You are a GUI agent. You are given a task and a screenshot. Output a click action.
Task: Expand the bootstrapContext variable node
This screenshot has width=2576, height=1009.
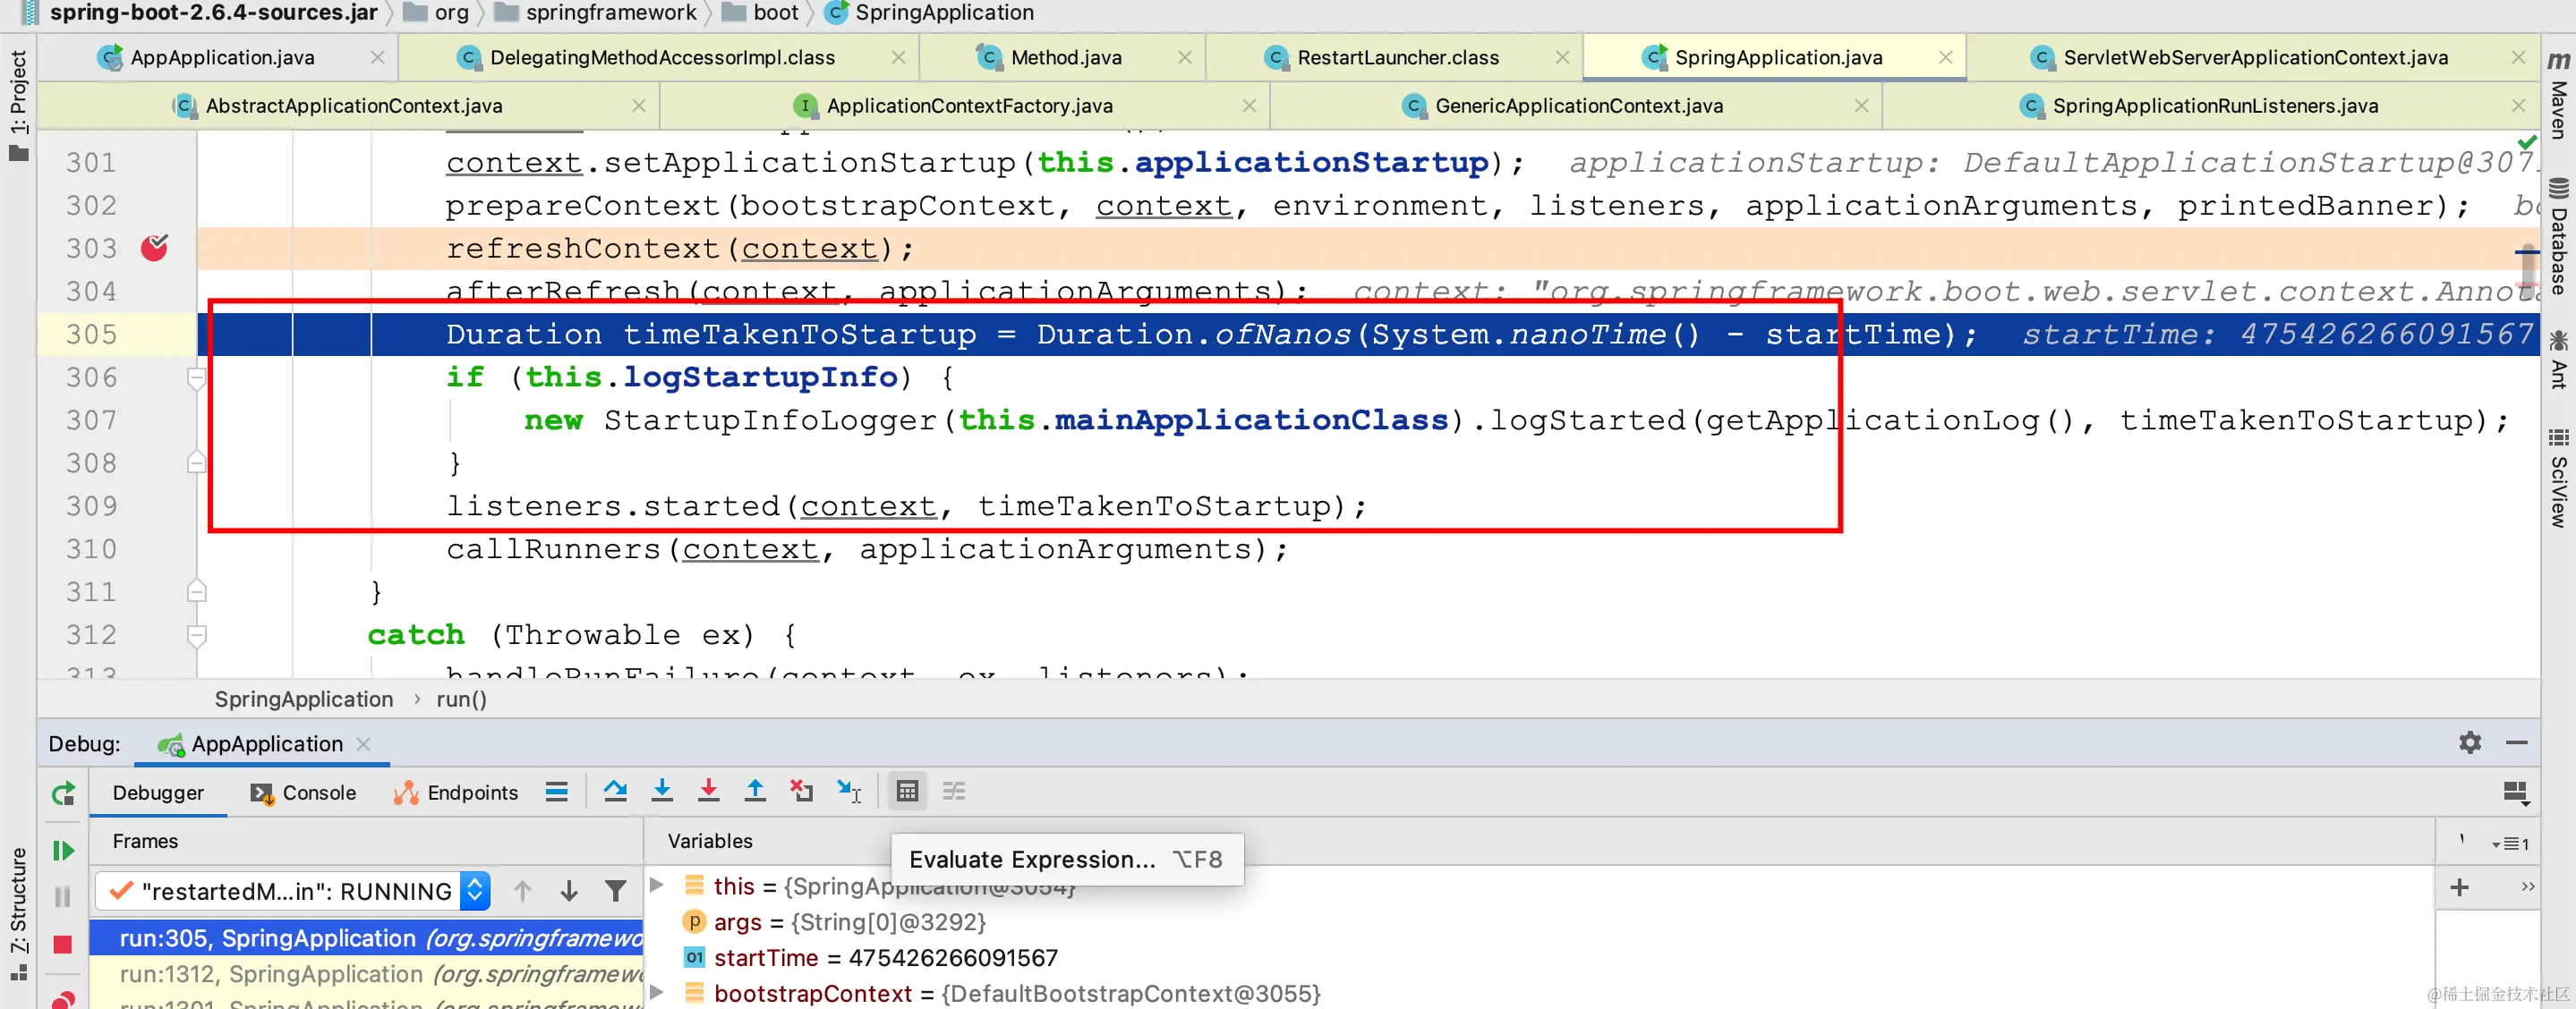[657, 993]
